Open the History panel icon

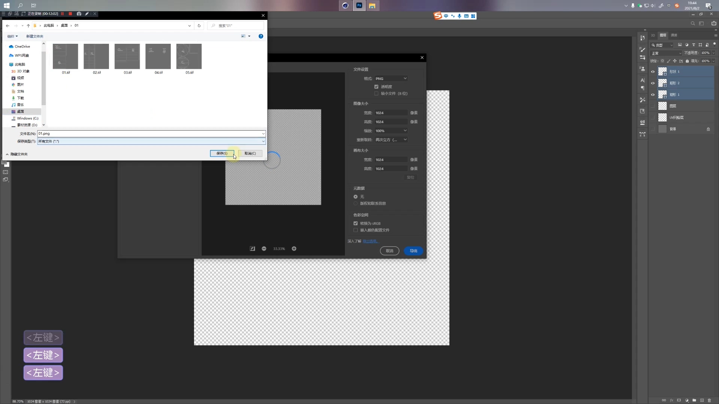[x=643, y=38]
